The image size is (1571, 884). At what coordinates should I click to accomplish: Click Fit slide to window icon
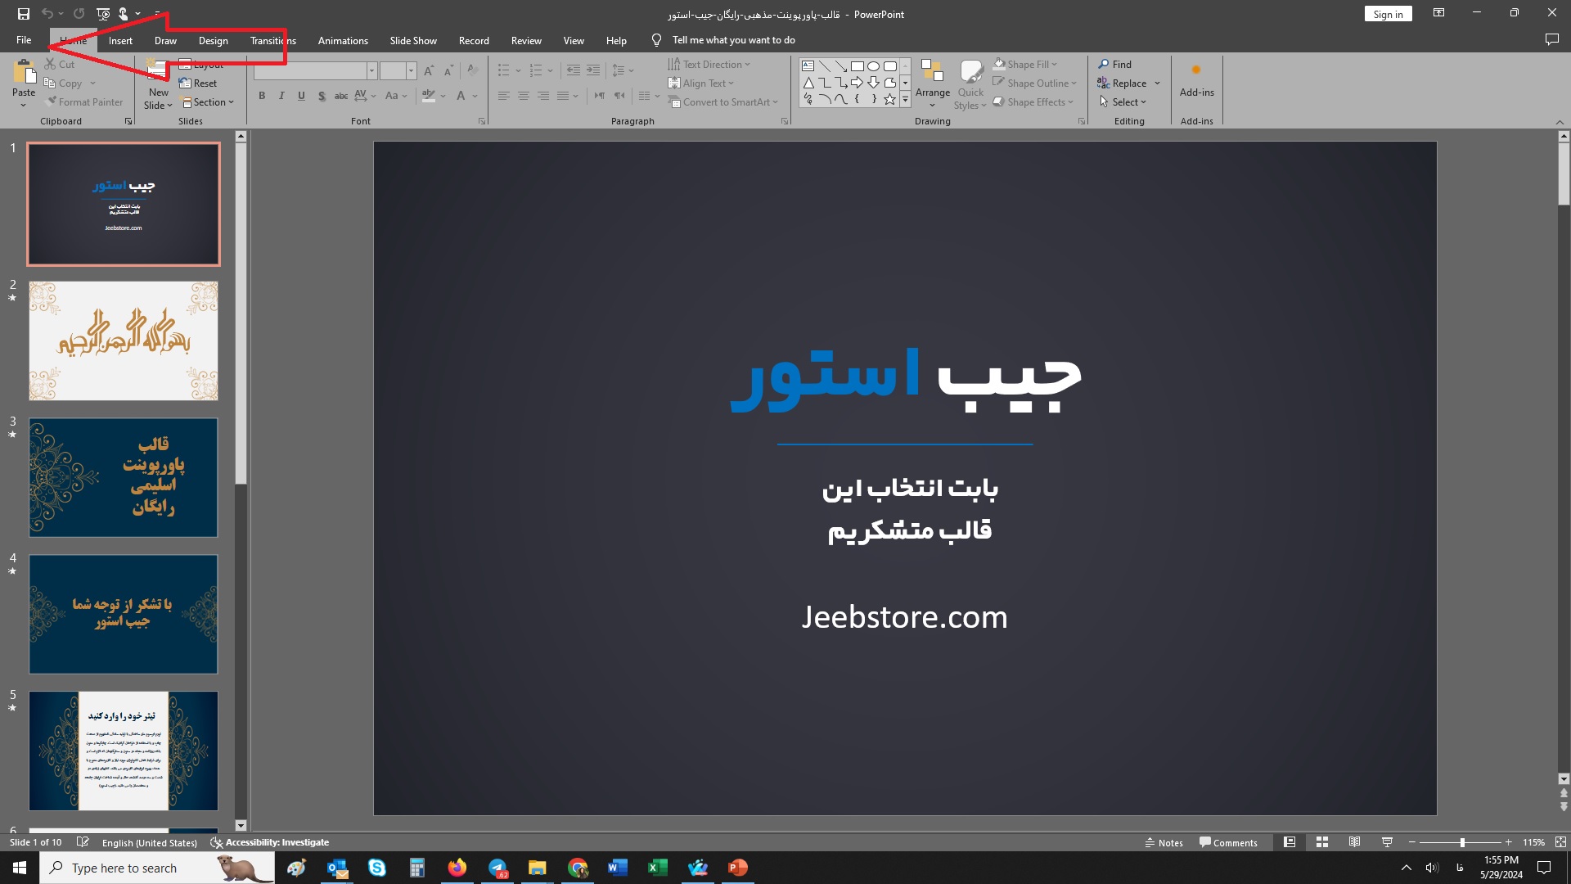coord(1560,842)
